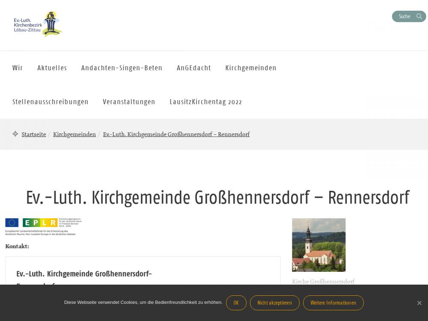Visit LausitzKirchentag 2022 page
The width and height of the screenshot is (428, 321).
click(x=205, y=102)
